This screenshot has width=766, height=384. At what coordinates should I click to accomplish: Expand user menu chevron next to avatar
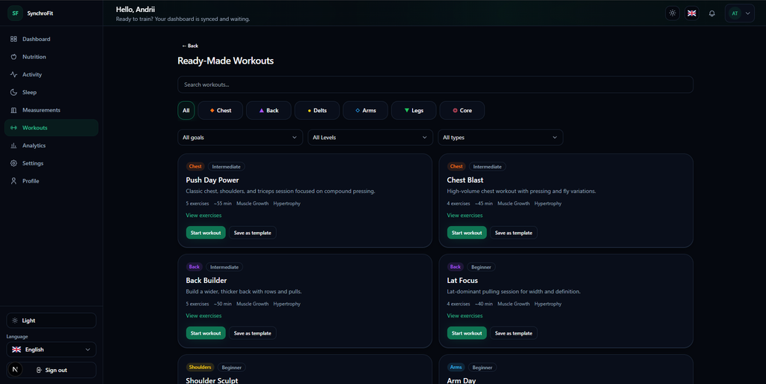coord(748,13)
